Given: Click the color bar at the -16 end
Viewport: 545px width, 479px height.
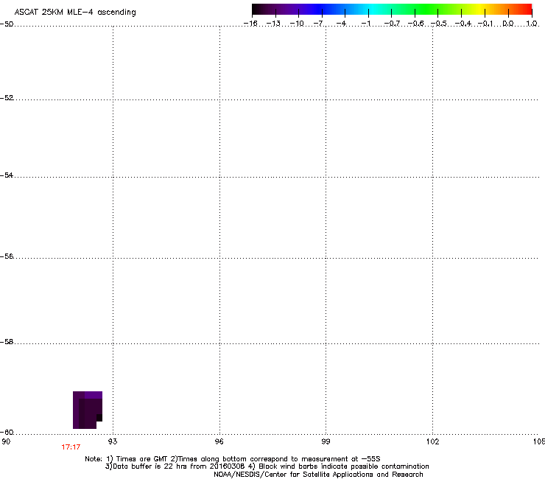Looking at the screenshot, I should point(256,10).
